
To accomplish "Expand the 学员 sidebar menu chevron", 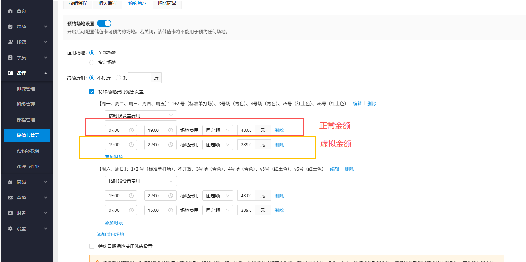I will coord(46,58).
